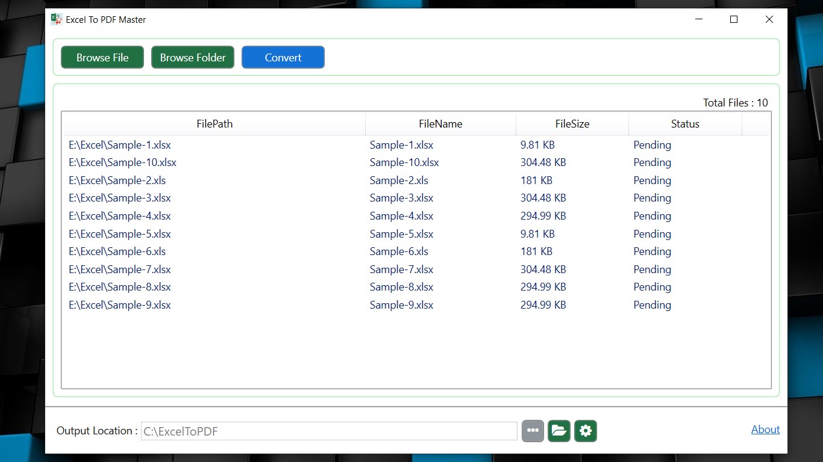The height and width of the screenshot is (462, 823).
Task: Maximize the Excel To PDF Master window
Action: 734,19
